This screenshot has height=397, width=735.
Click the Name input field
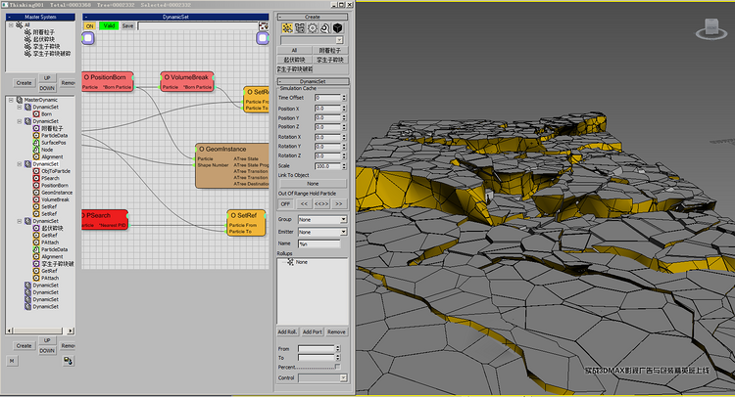click(x=319, y=244)
